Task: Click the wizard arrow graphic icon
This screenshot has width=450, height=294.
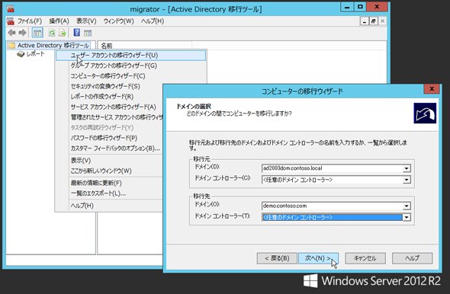Action: pyautogui.click(x=425, y=113)
